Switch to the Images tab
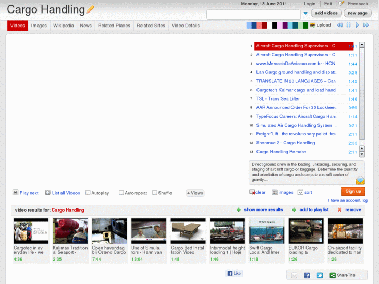This screenshot has width=379, height=284. 39,26
